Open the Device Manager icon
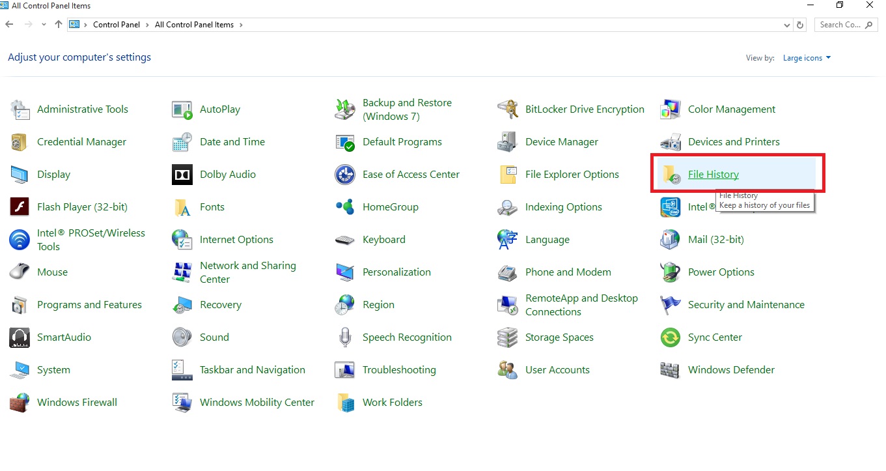This screenshot has width=886, height=471. [508, 142]
